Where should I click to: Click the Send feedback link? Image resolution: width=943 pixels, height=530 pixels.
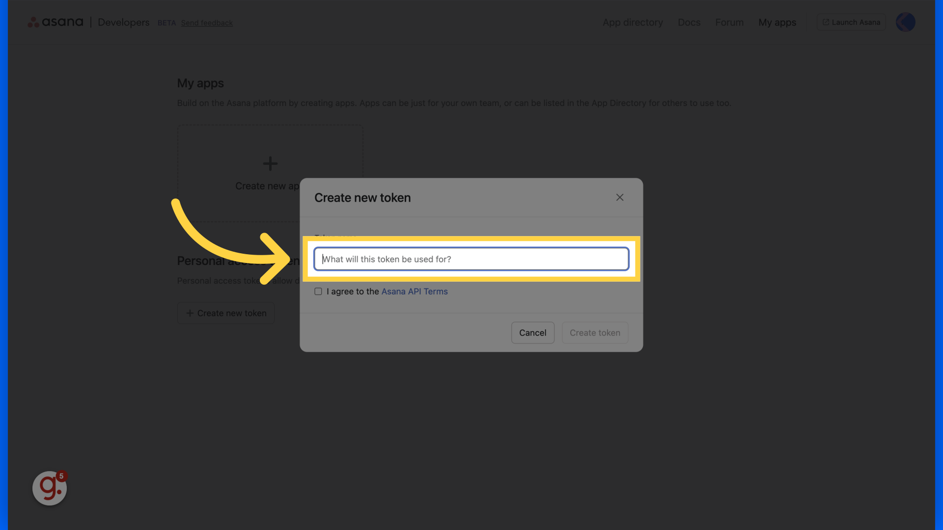[x=207, y=23]
